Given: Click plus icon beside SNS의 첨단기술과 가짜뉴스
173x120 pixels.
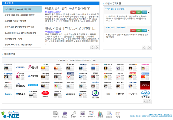Looking at the screenshot, I should [149, 31].
